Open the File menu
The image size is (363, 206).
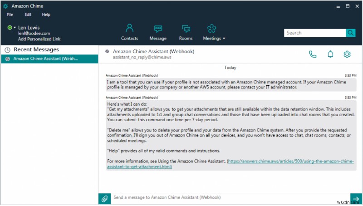10,15
